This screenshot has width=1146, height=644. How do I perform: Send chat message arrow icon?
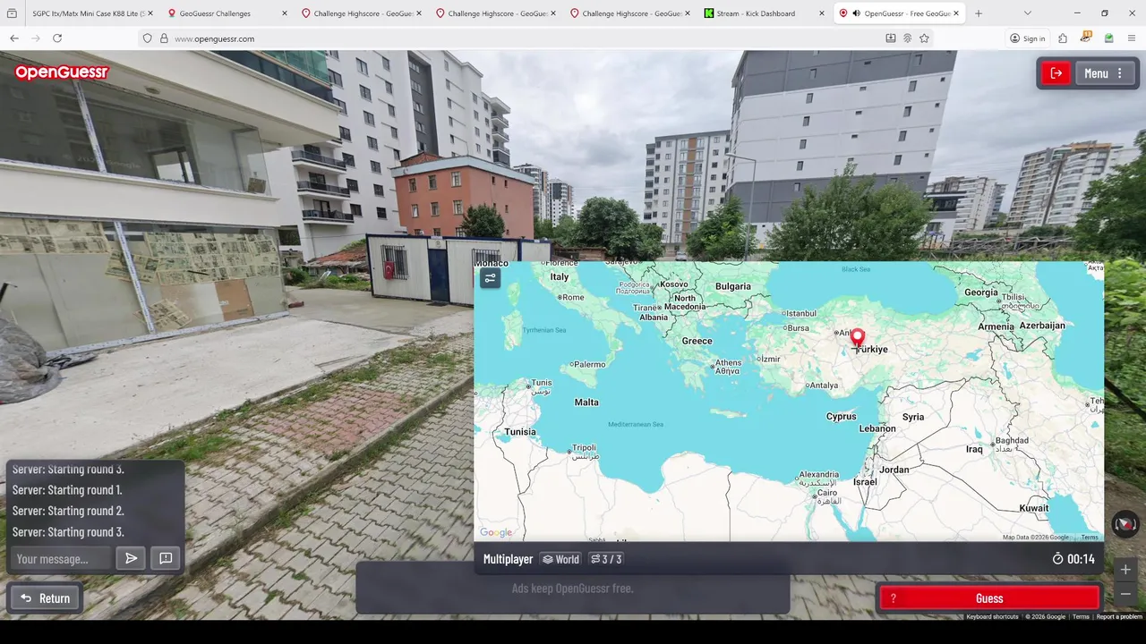tap(131, 558)
